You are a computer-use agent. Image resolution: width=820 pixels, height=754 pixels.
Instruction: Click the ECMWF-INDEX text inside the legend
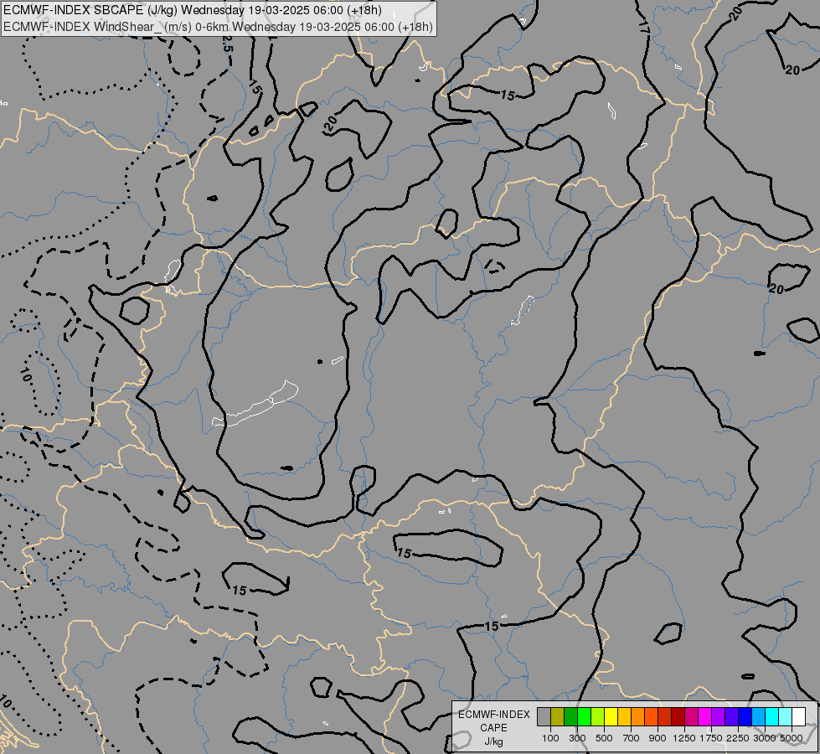click(x=494, y=715)
